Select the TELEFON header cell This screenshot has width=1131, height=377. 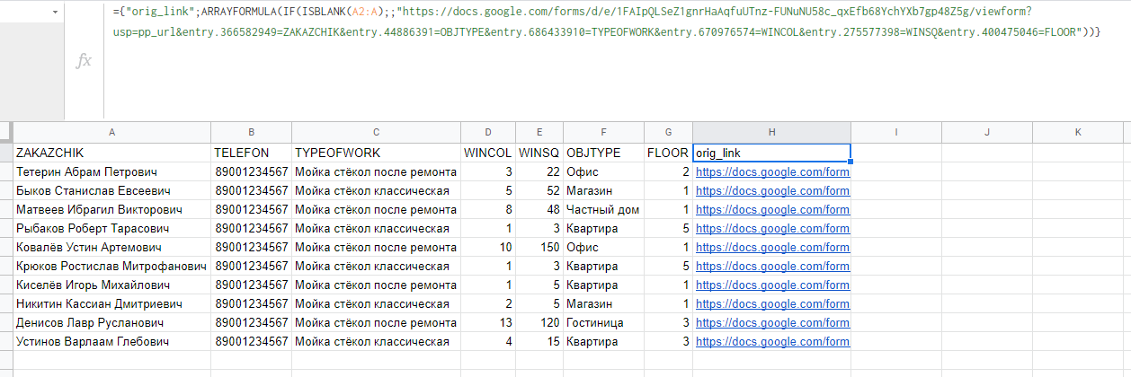click(252, 153)
